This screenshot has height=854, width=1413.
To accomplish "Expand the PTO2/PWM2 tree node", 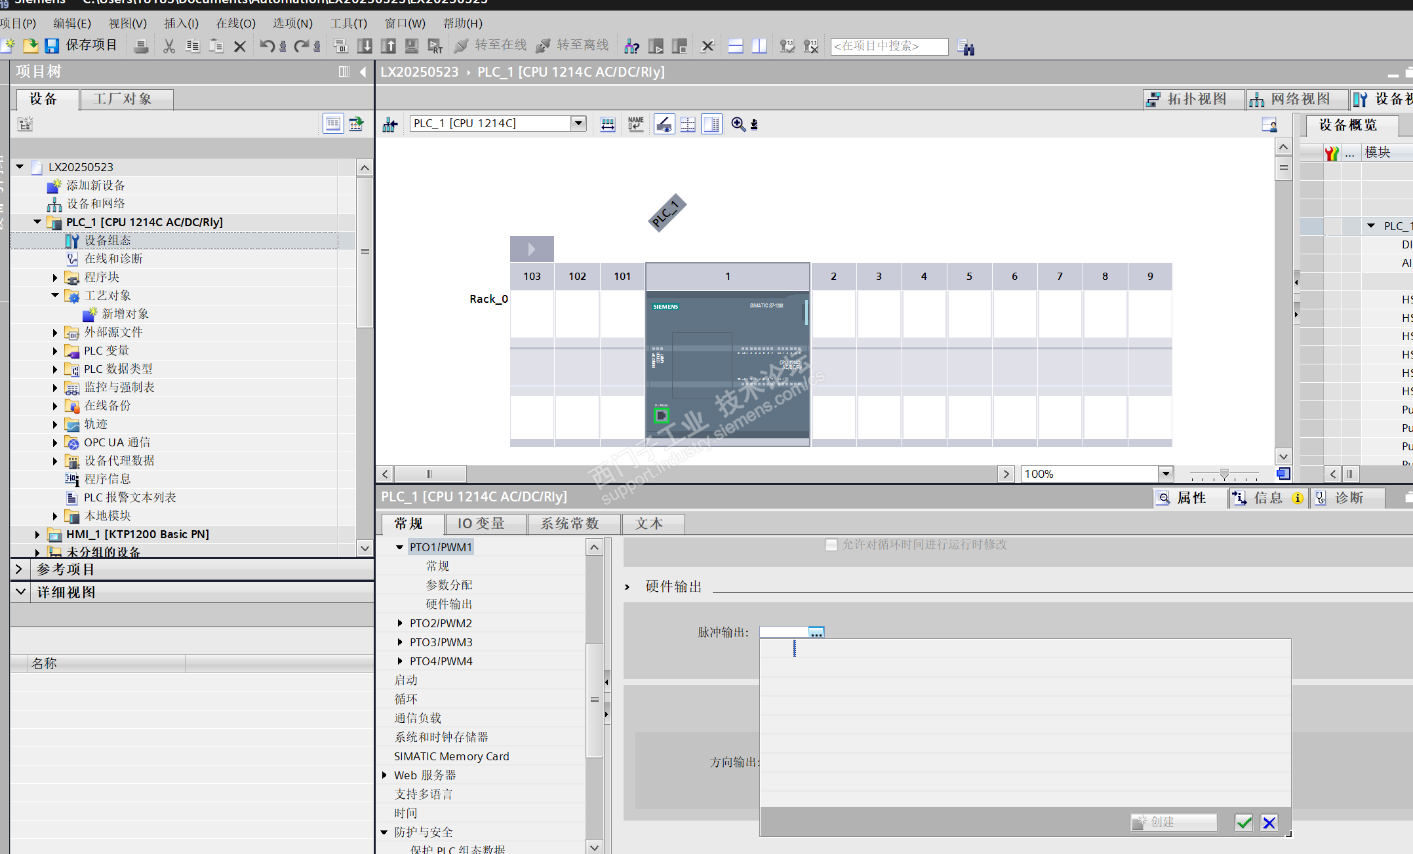I will [400, 623].
